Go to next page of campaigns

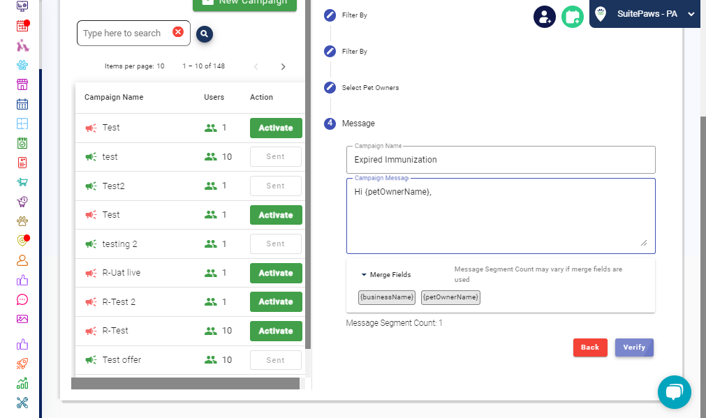284,66
